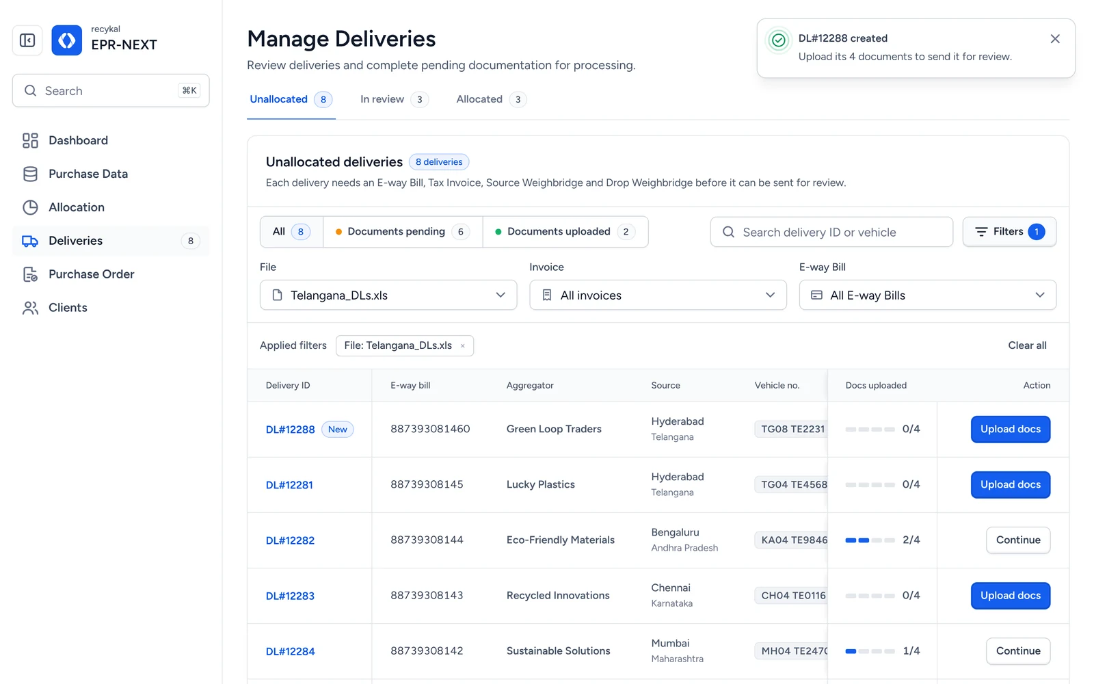Remove the File: Telangana_DLs.xls filter chip
Viewport: 1094px width, 684px height.
pos(463,346)
